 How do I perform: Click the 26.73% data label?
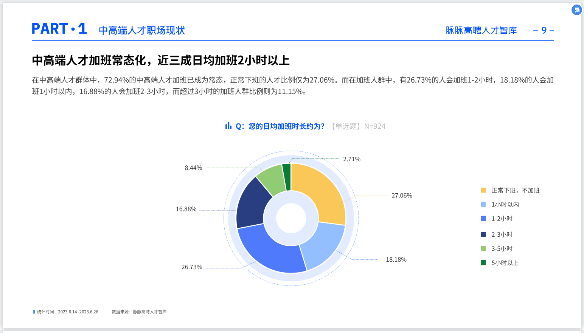click(192, 267)
